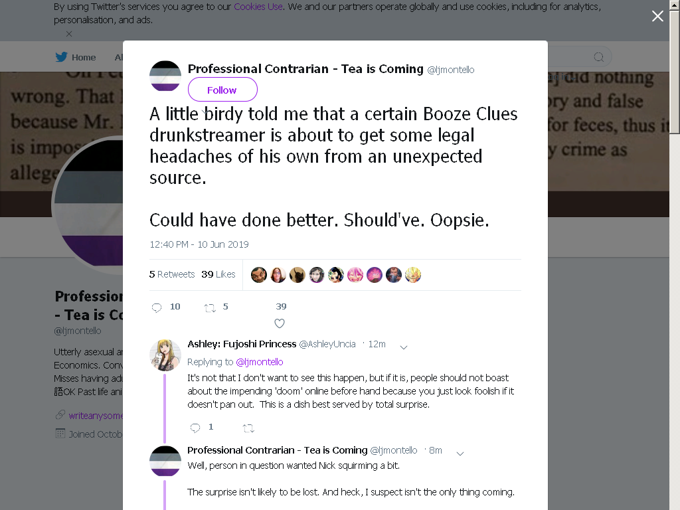This screenshot has width=680, height=510.
Task: Retweet Ashley's reply
Action: click(248, 428)
